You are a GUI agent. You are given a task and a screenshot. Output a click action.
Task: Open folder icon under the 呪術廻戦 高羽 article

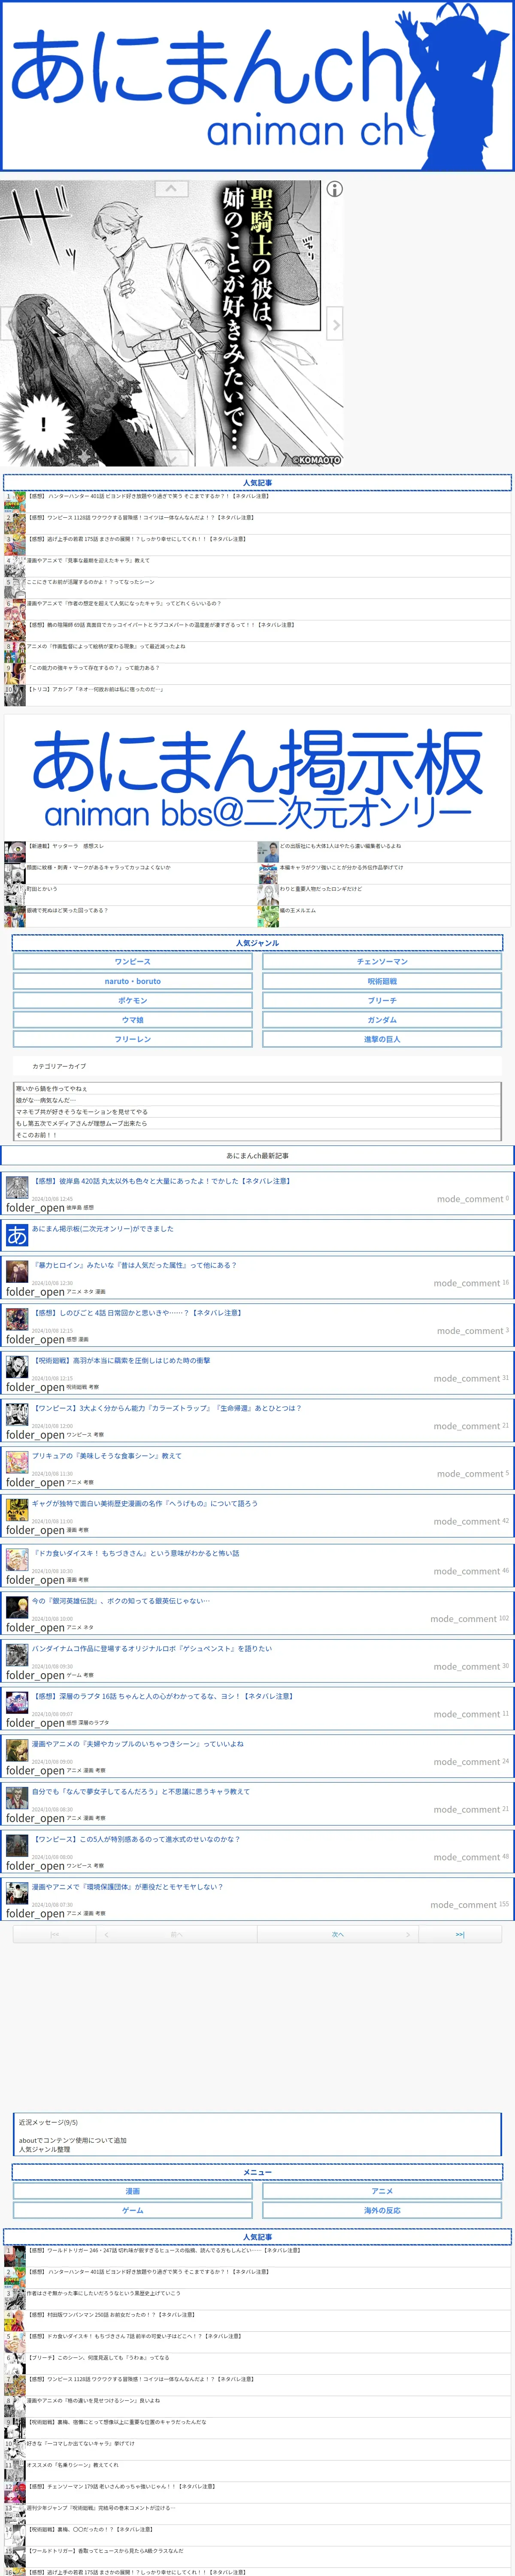click(x=35, y=1387)
